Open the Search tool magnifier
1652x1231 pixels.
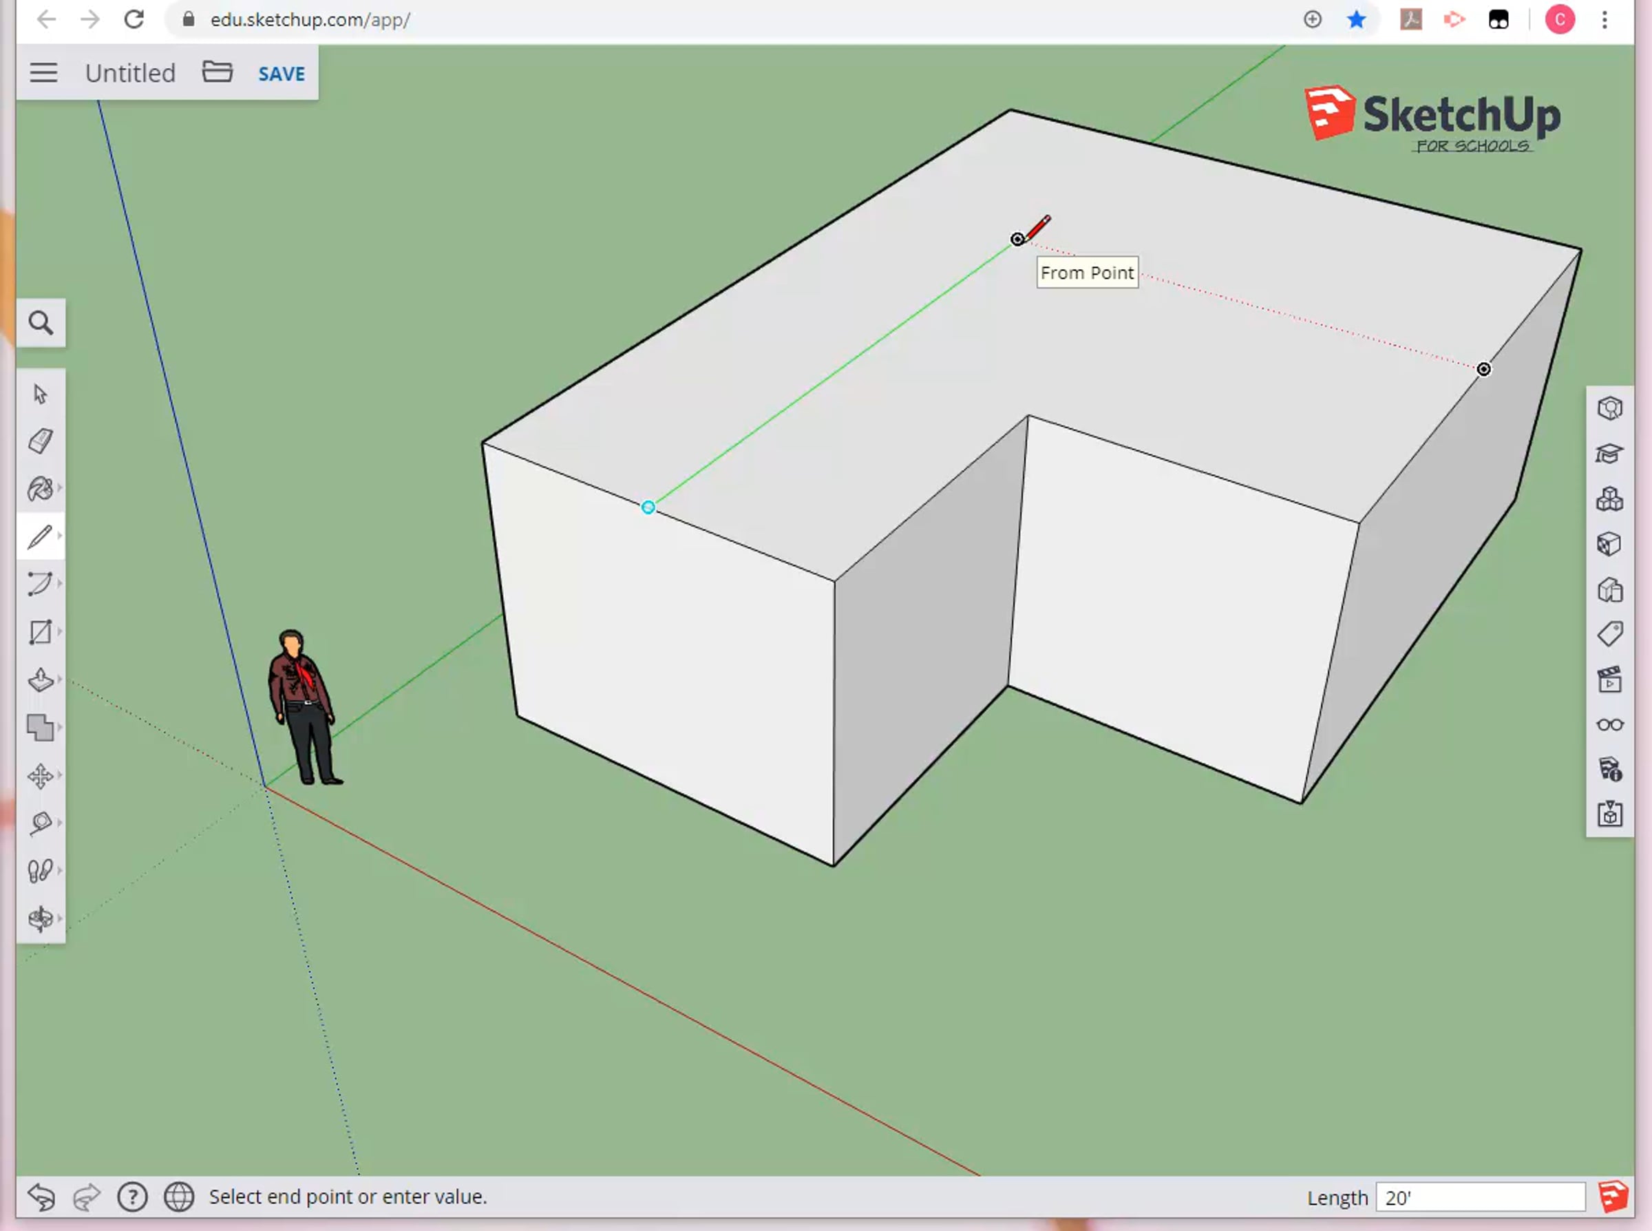[x=41, y=323]
